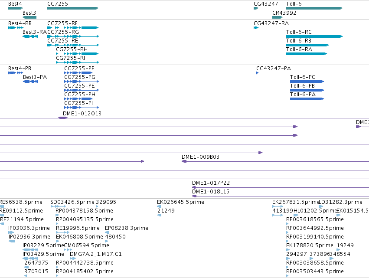Select the Toll-6-PC protein bar
Screen dimensions: 369x278
(307, 82)
